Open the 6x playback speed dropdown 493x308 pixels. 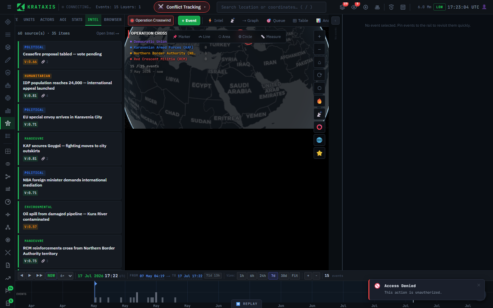coord(65,275)
